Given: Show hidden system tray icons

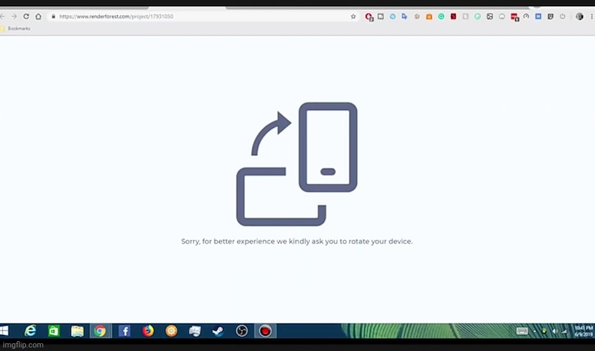Looking at the screenshot, I should [x=533, y=331].
